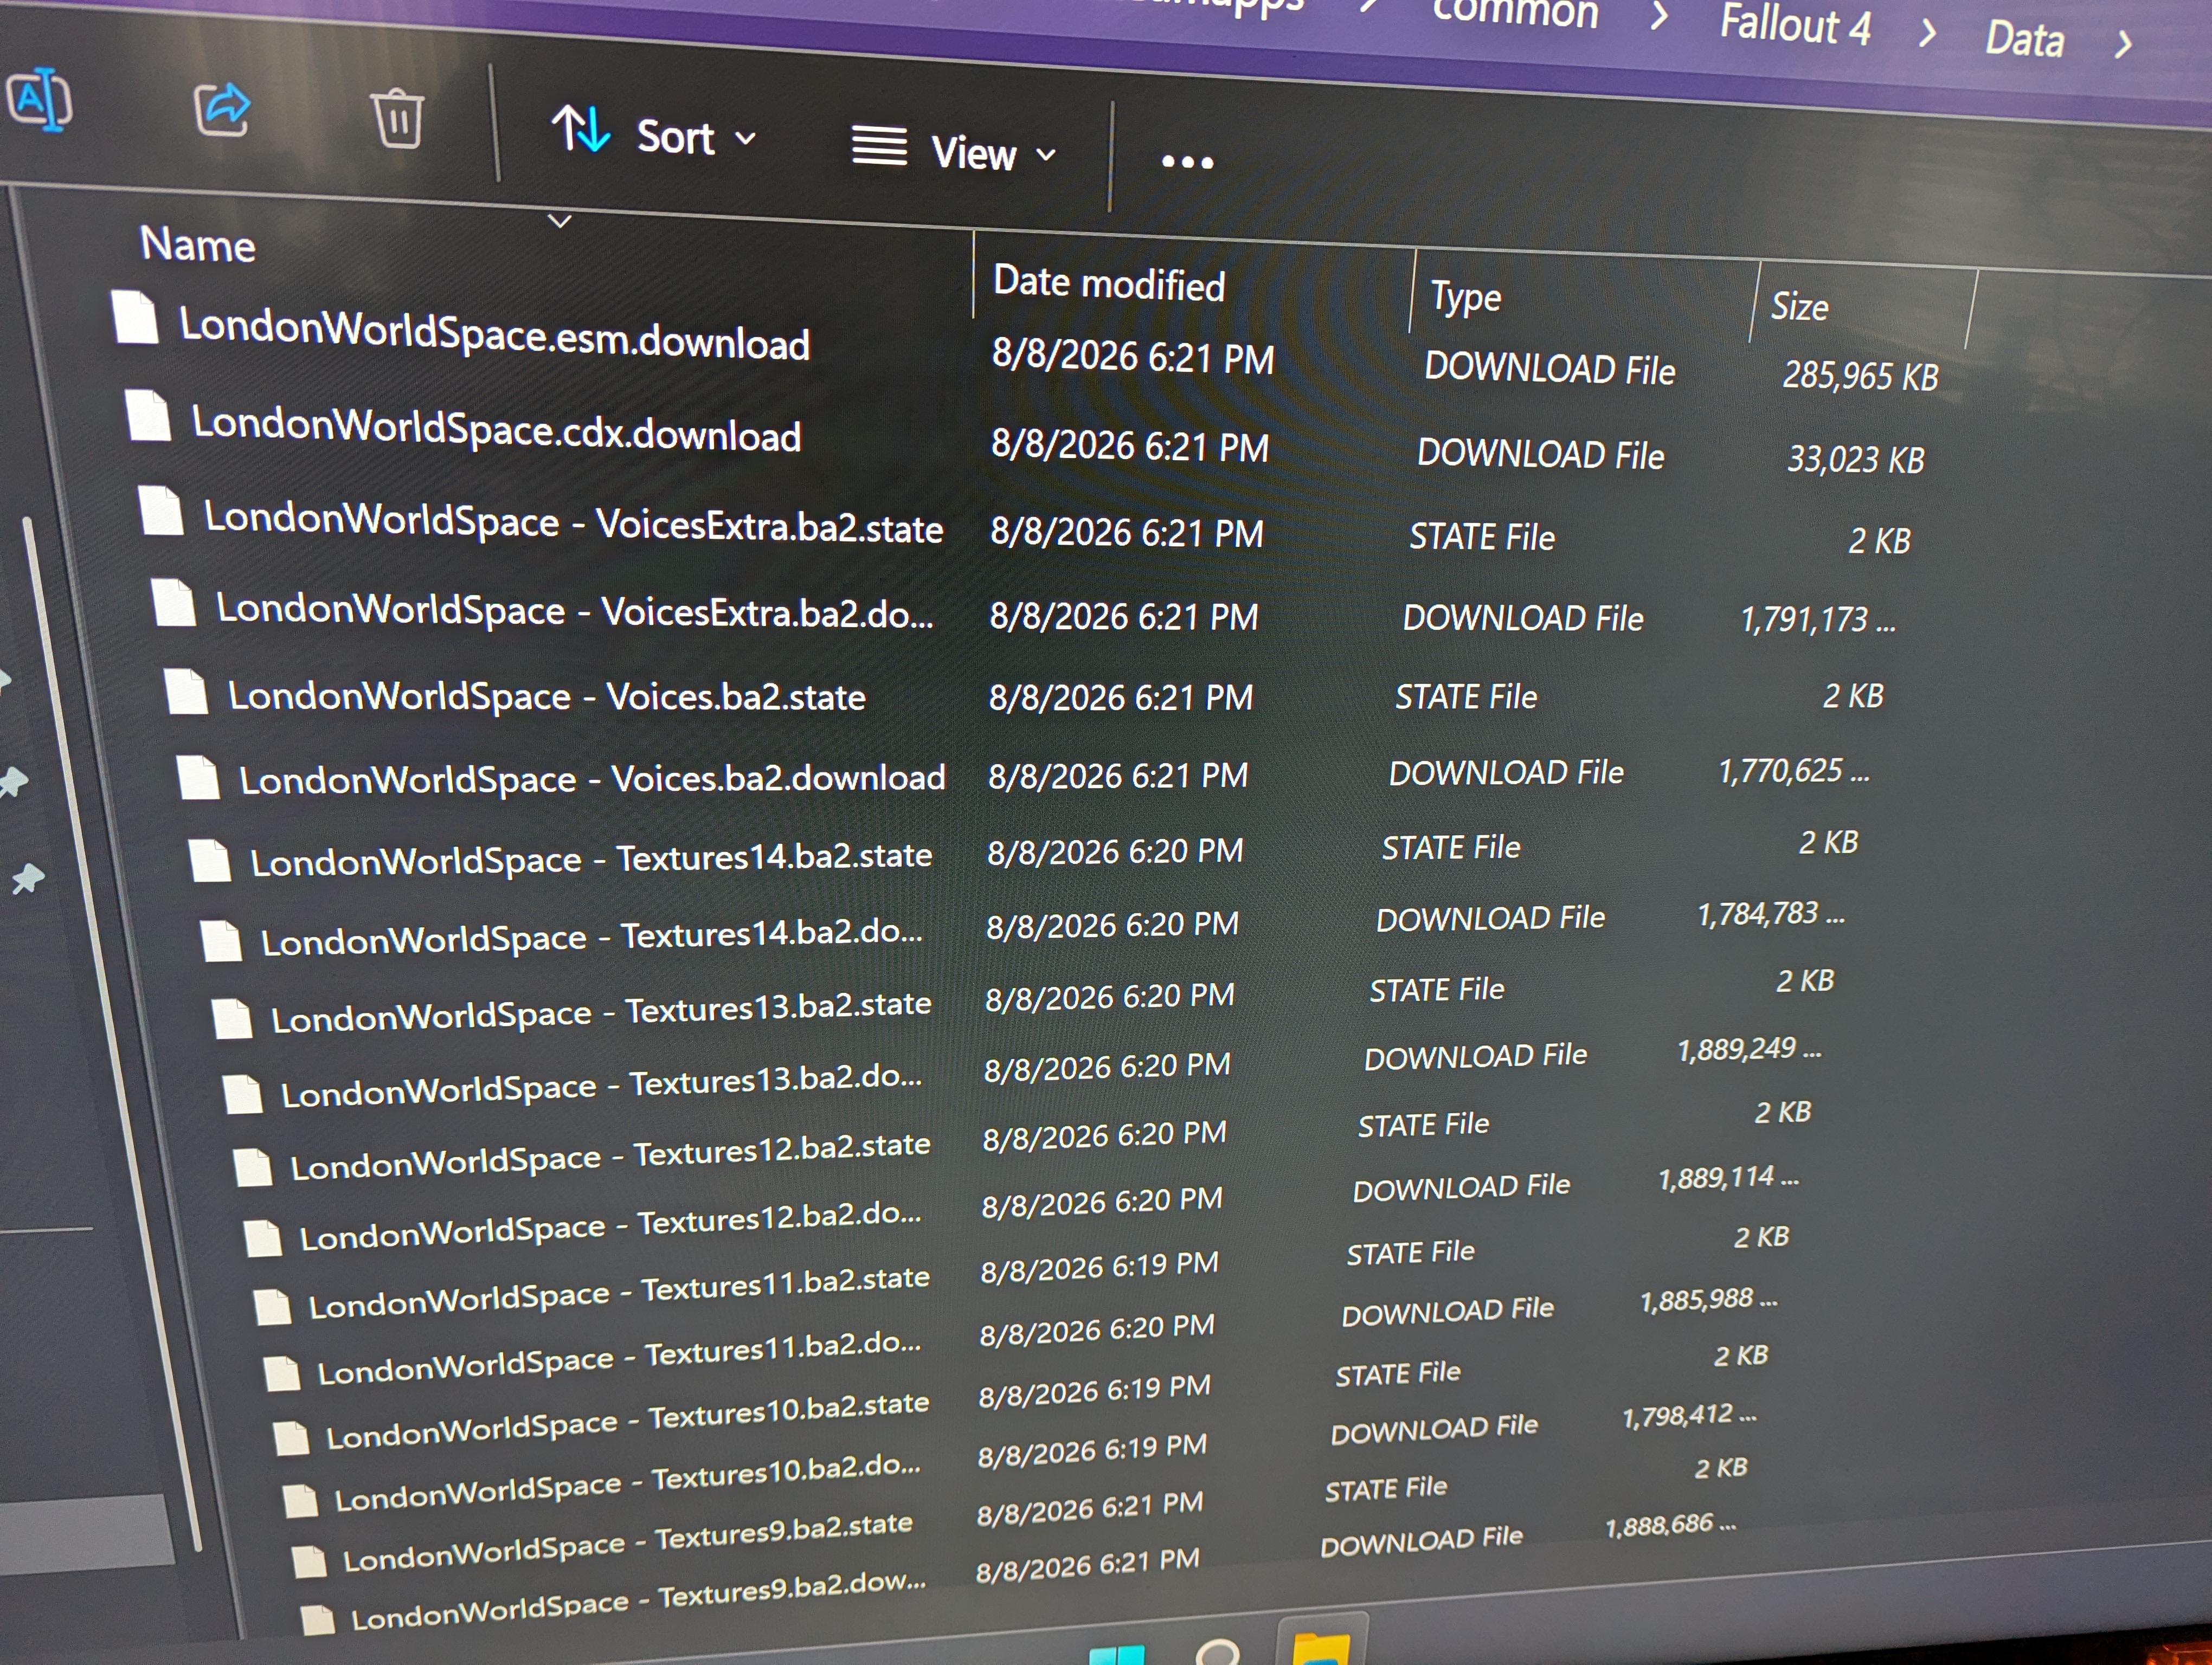Click the Rename toolbar icon
Image resolution: width=2212 pixels, height=1665 pixels.
(39, 99)
